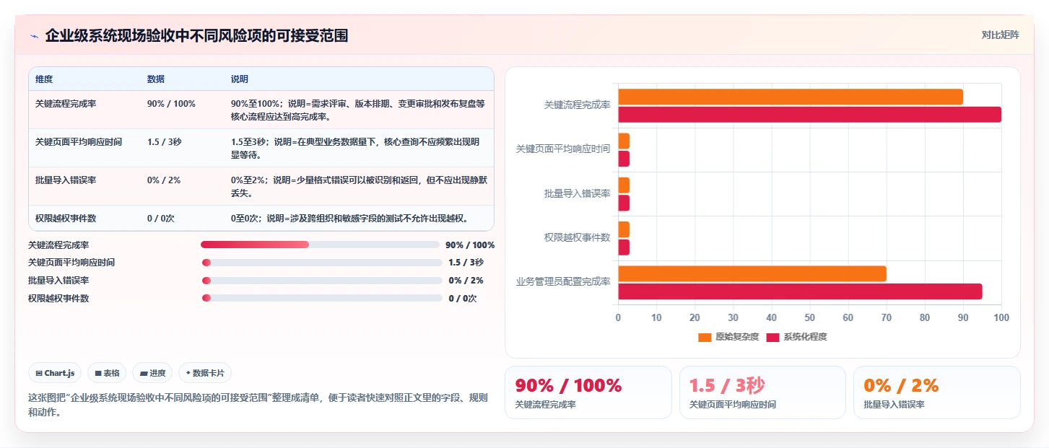Click the 对比矩阵 label at top right
The width and height of the screenshot is (1049, 448).
pyautogui.click(x=1001, y=35)
